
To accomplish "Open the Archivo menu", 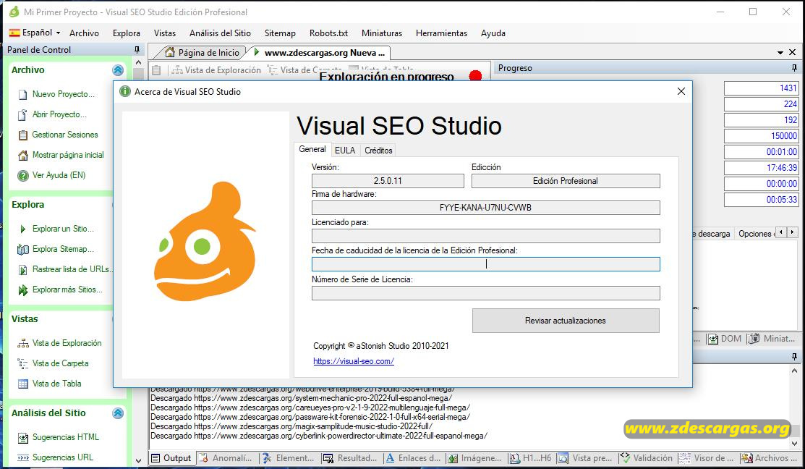I will [84, 33].
